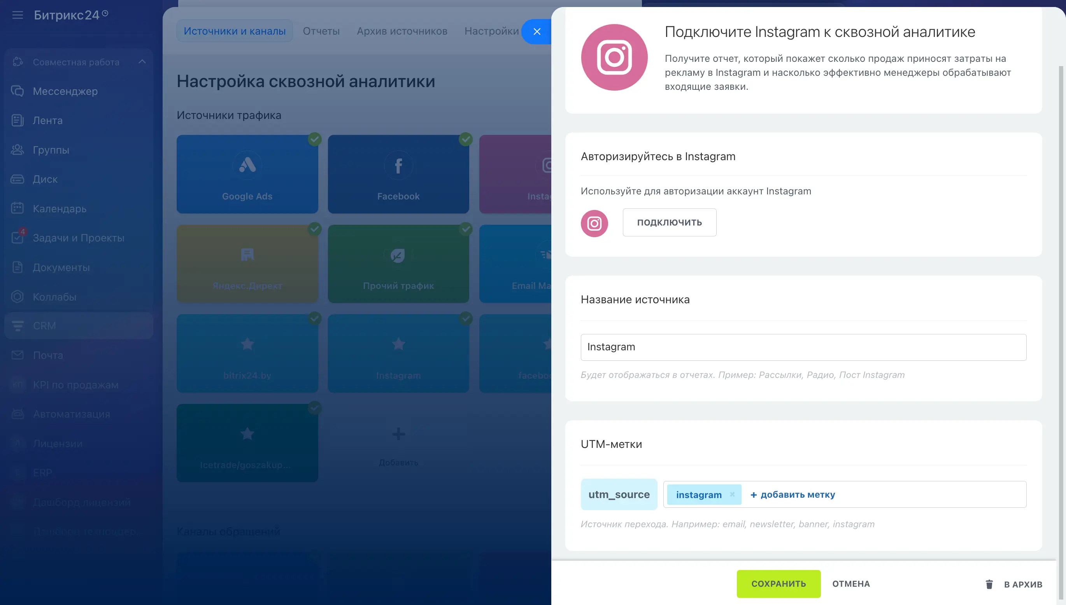Click the добавить метку link
This screenshot has width=1066, height=605.
(793, 495)
